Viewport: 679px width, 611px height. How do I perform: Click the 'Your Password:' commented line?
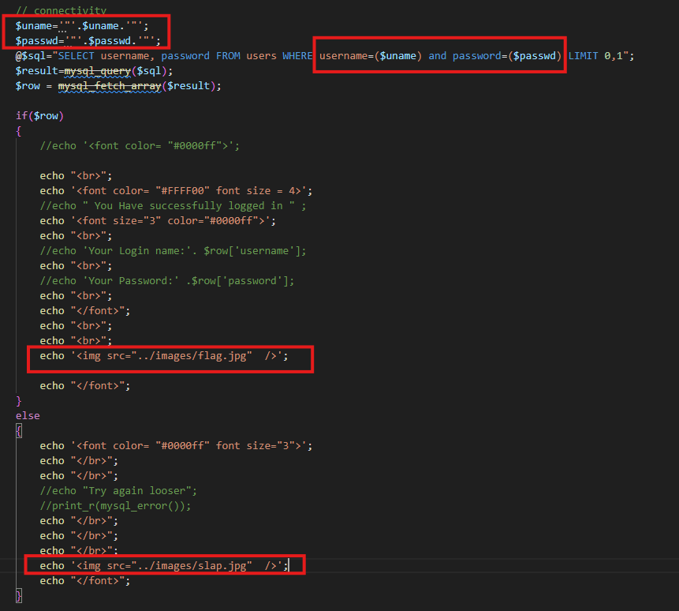[x=166, y=281]
